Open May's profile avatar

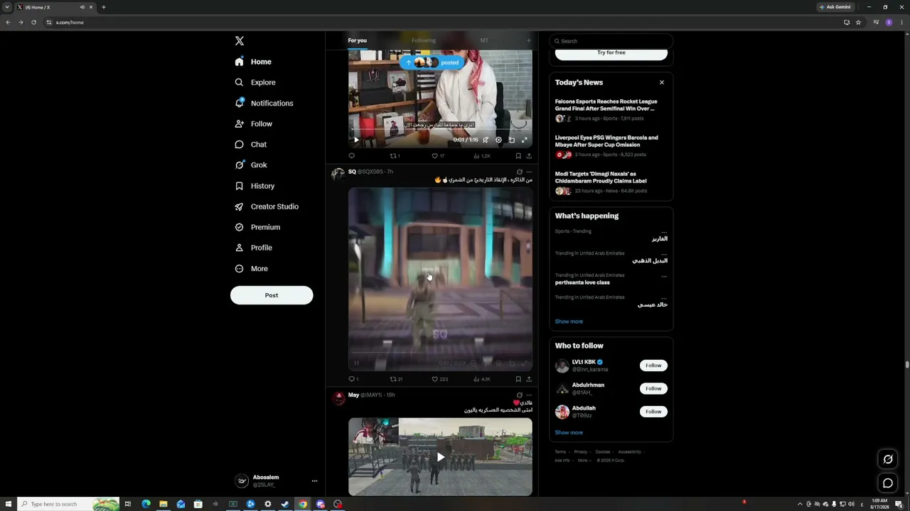[x=338, y=397]
